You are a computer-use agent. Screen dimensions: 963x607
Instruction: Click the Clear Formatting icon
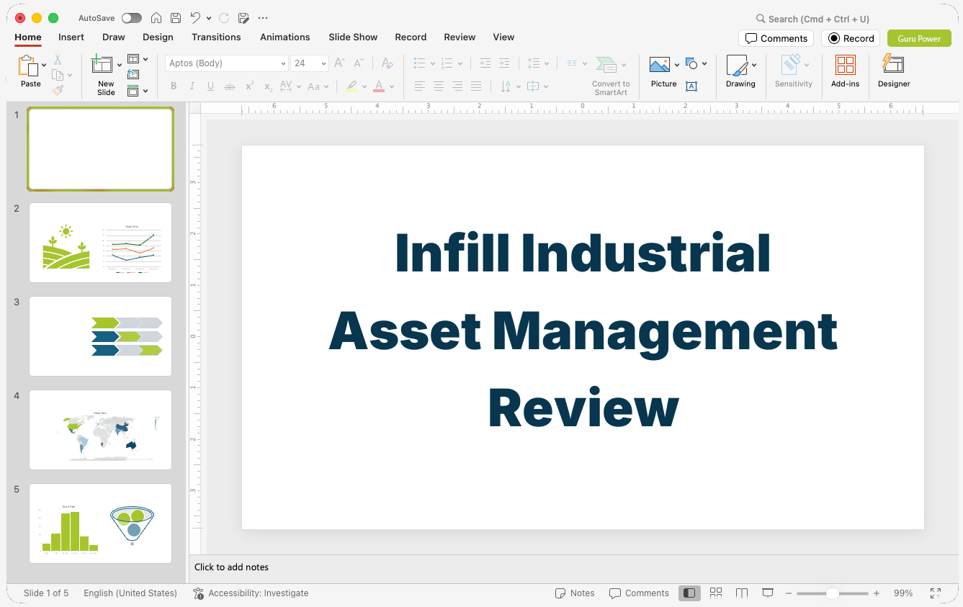pyautogui.click(x=387, y=63)
